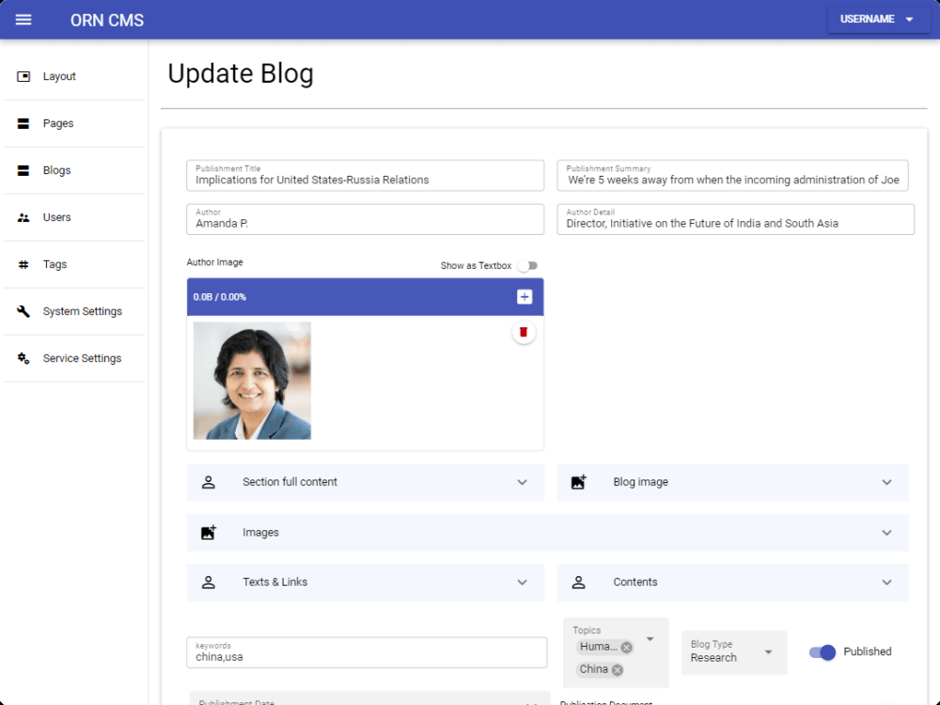The image size is (940, 705).
Task: Click the Service Settings gears icon
Action: (x=23, y=358)
